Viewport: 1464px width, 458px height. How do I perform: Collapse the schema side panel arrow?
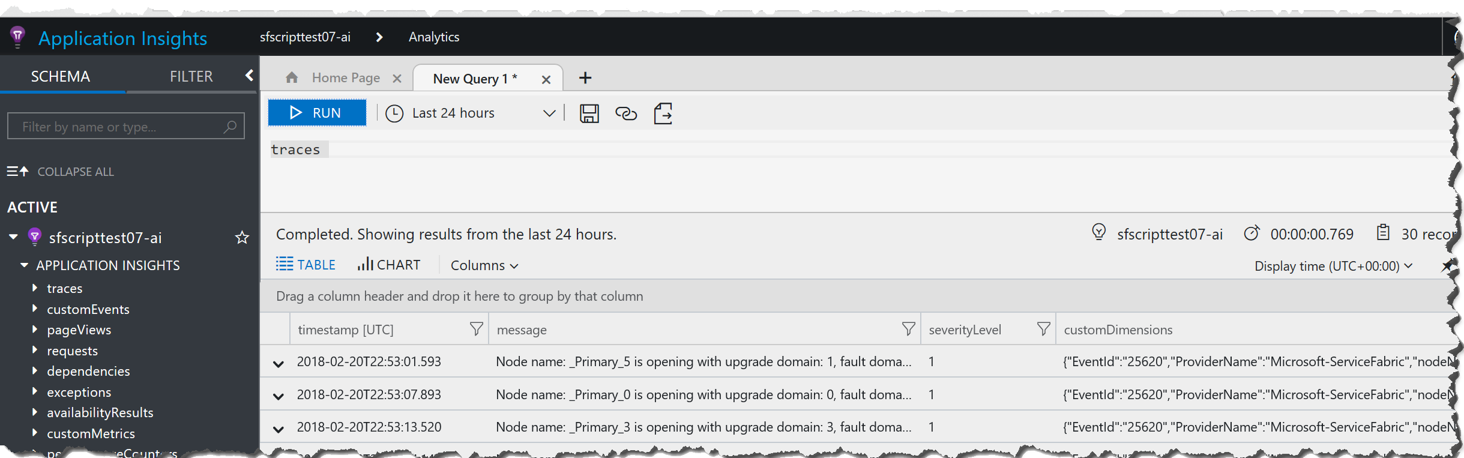click(249, 75)
